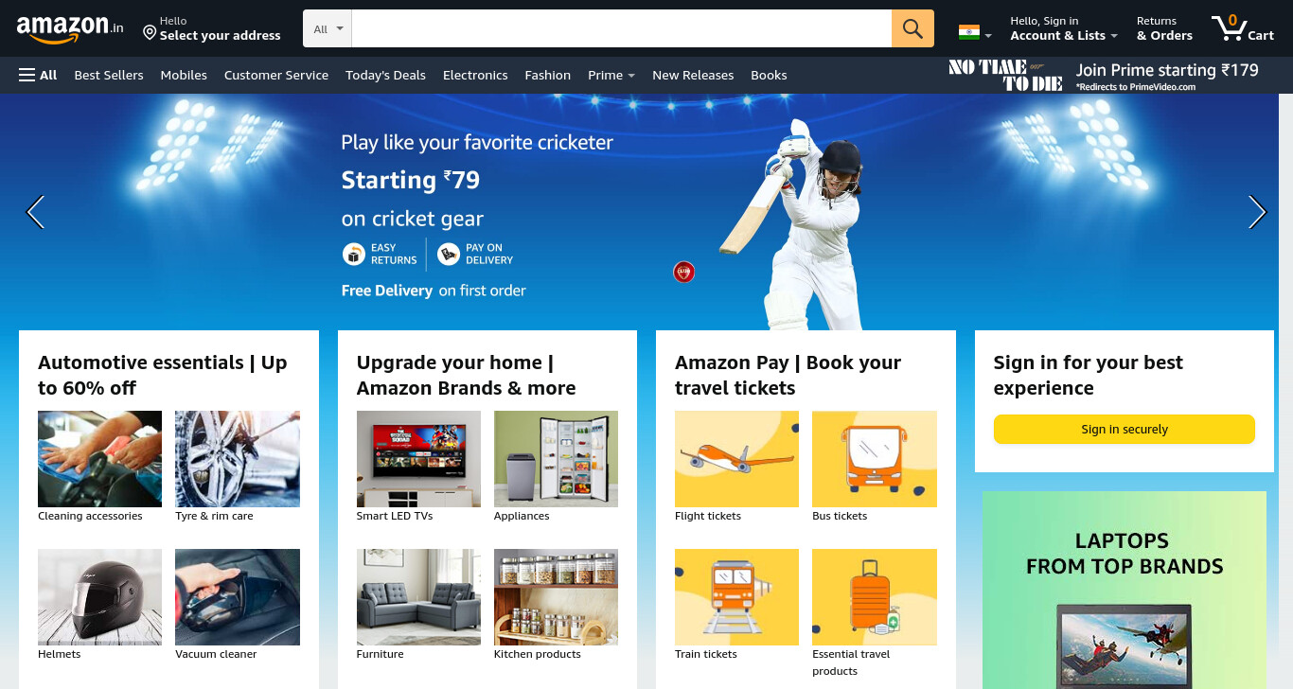Image resolution: width=1293 pixels, height=689 pixels.
Task: Go to the next banner slide arrow
Action: [1257, 212]
